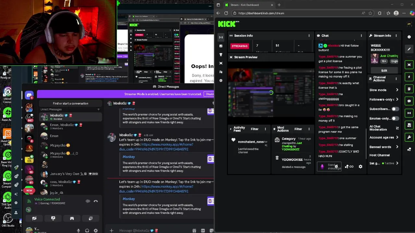Screen dimensions: 415x233
Task: Open emote picker in Kick chat input
Action: coord(336,166)
